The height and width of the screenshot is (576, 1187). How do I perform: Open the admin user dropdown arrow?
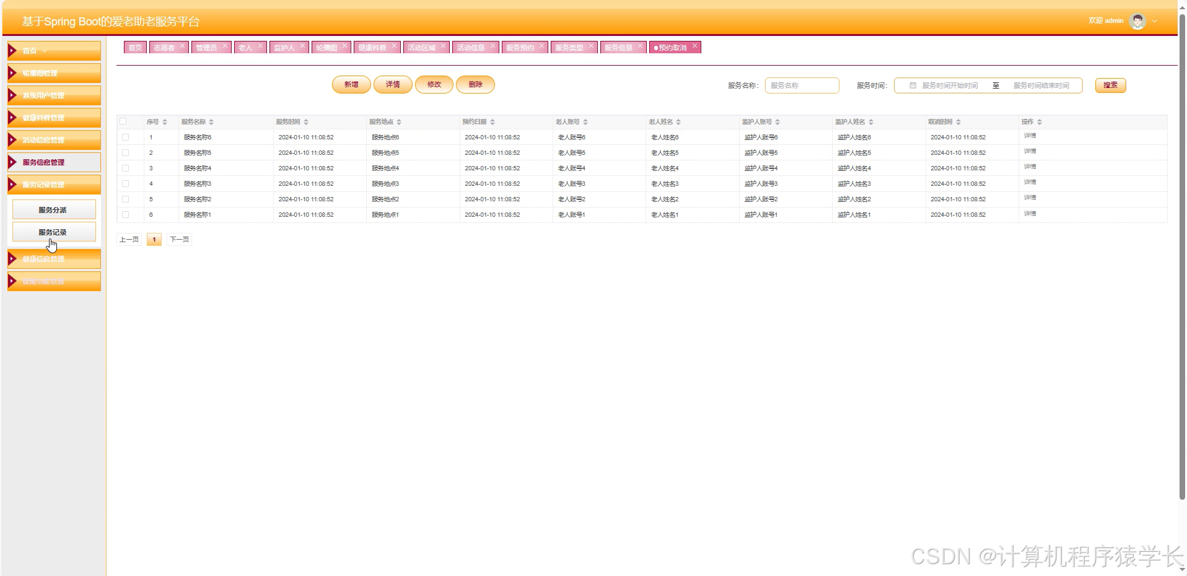[1154, 21]
